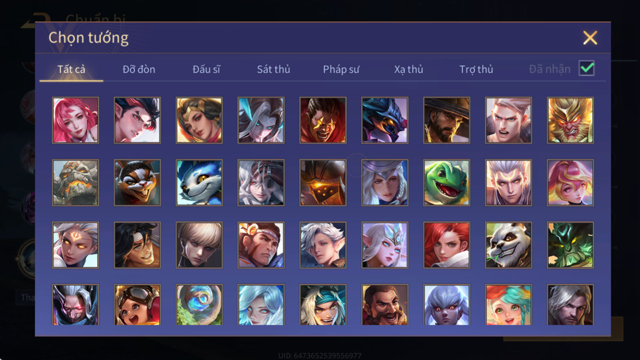Choose the green chameleon hero portrait
640x360 pixels.
(446, 183)
